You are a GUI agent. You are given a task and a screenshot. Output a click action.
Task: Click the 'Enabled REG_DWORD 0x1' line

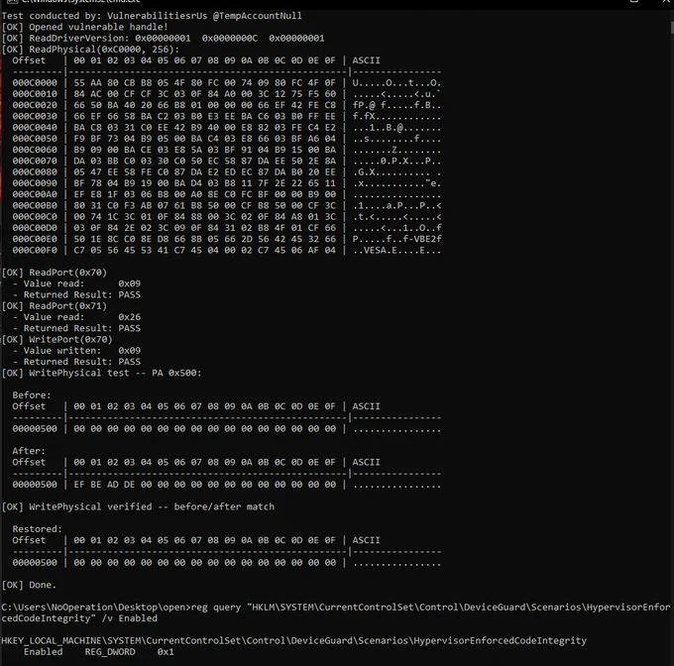99,653
